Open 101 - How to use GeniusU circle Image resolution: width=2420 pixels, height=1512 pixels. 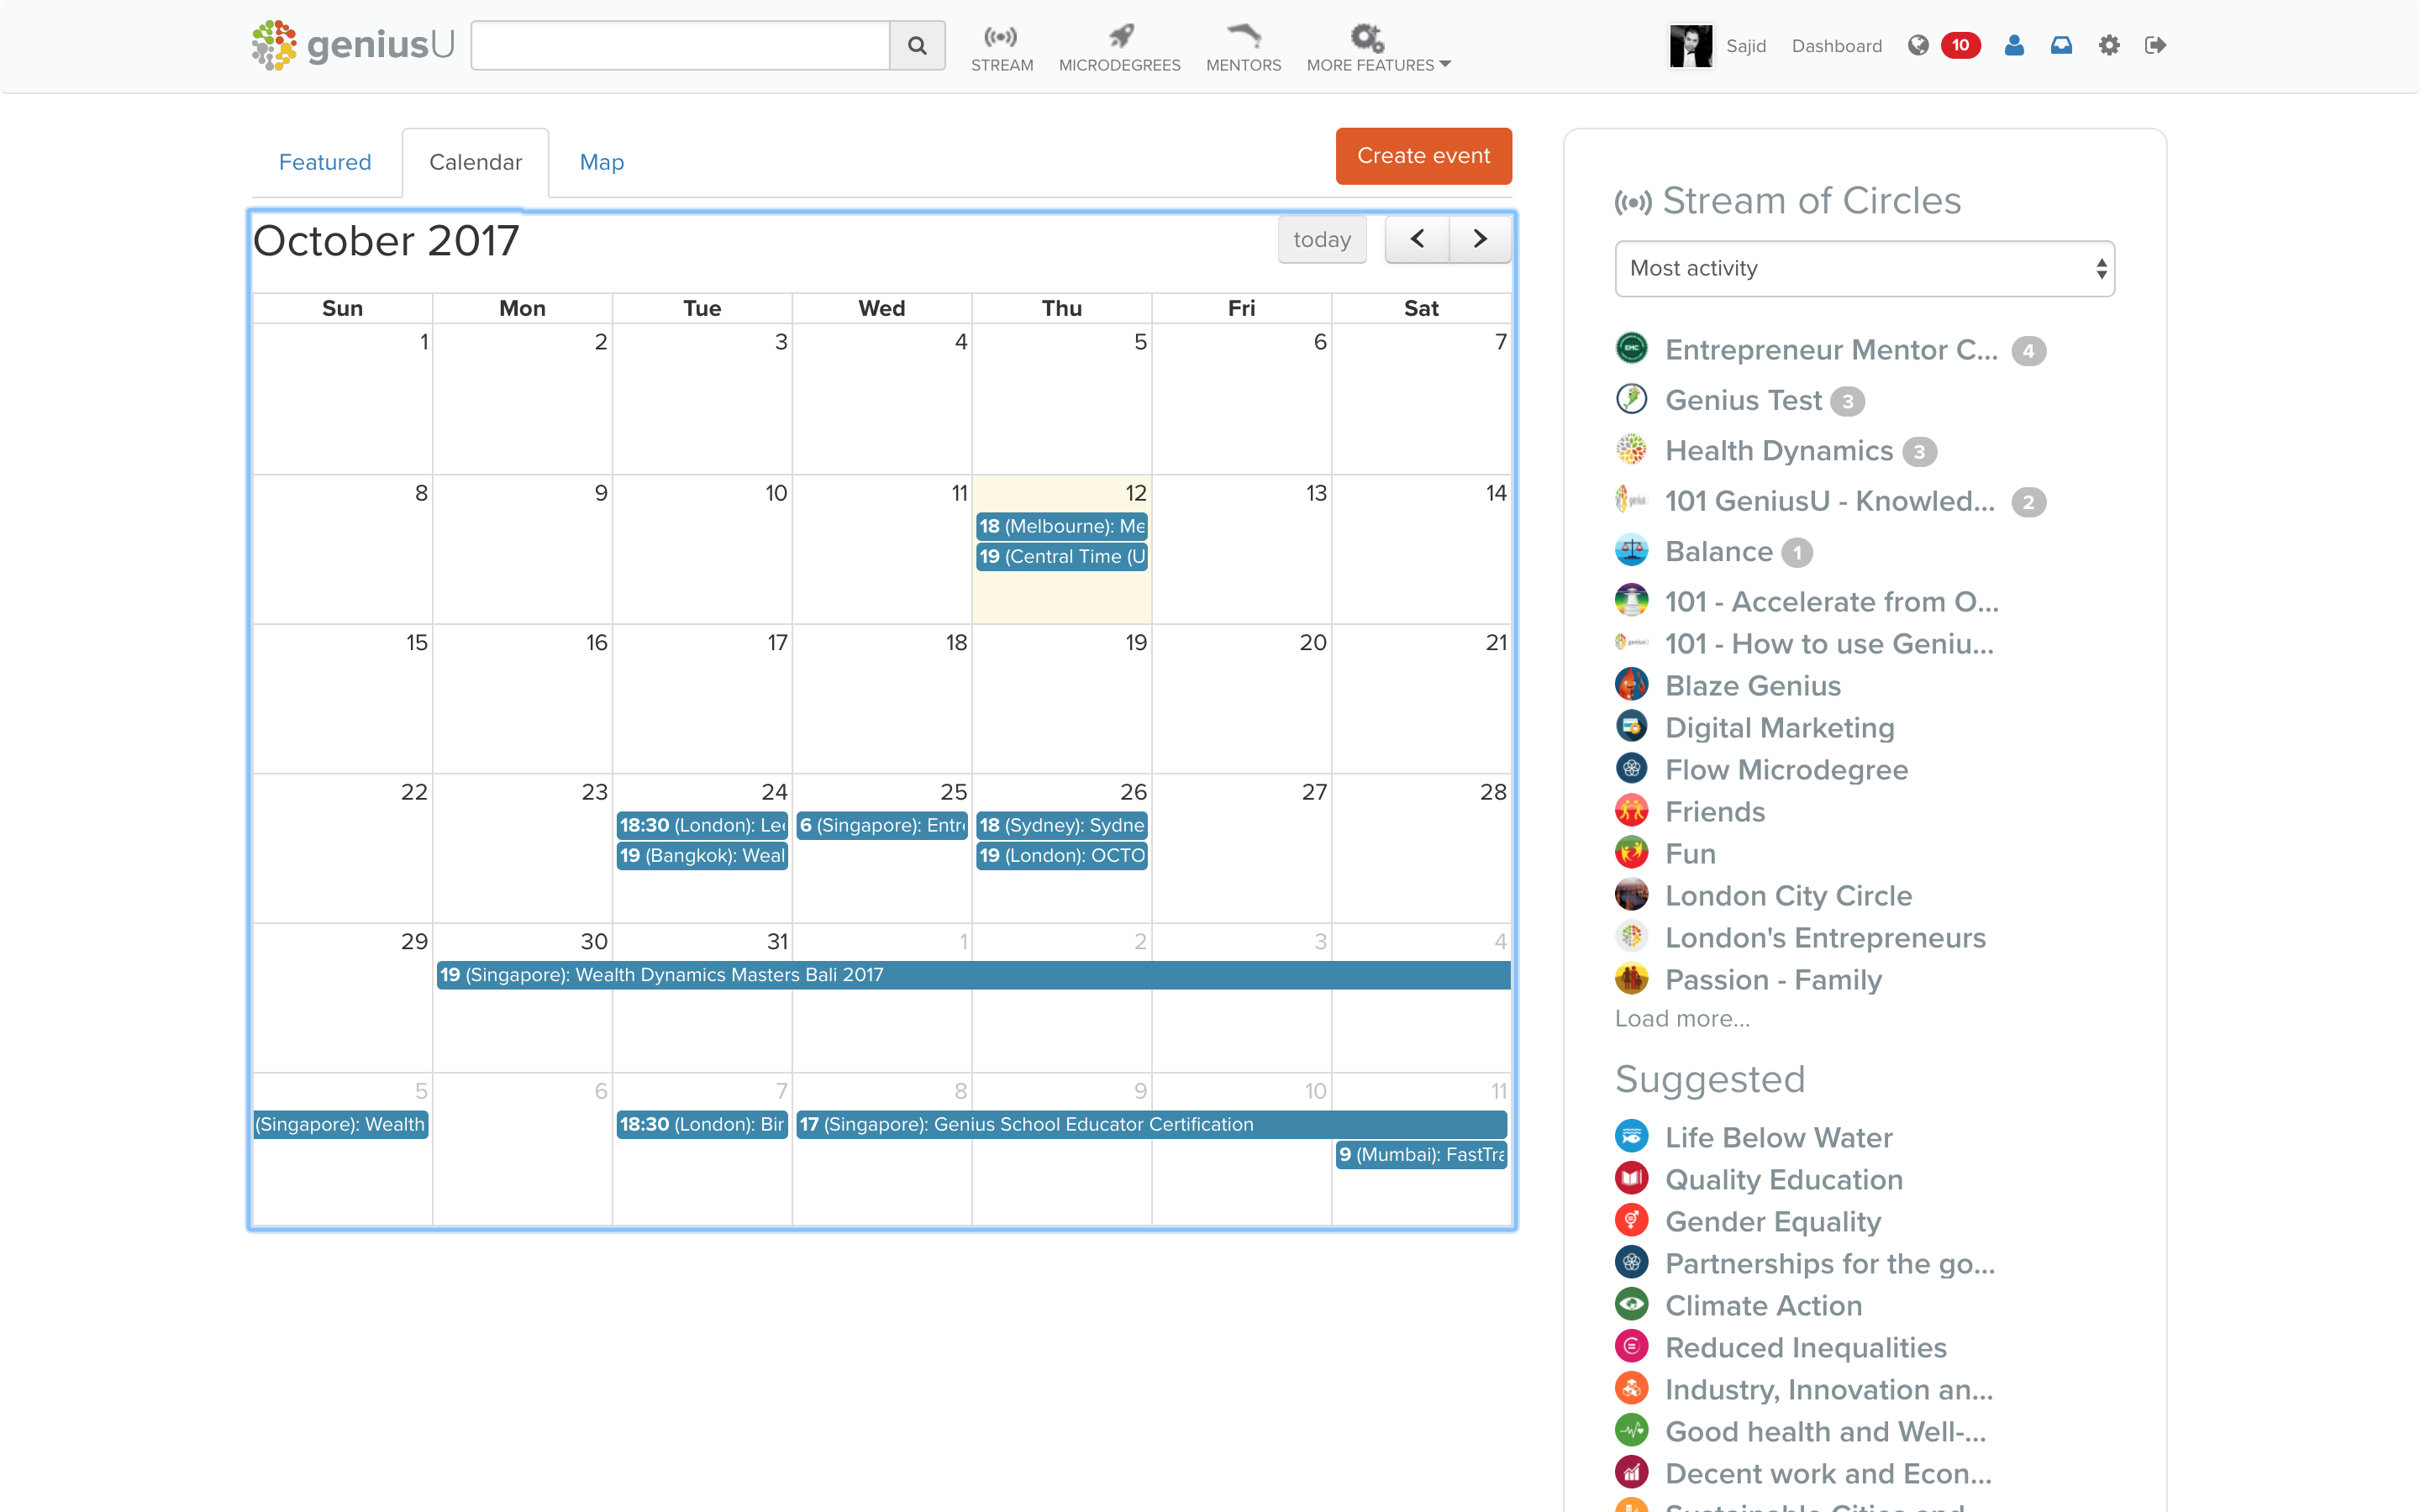1829,644
